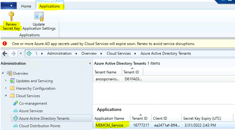
Task: Select Co-management node icon
Action: (16, 103)
